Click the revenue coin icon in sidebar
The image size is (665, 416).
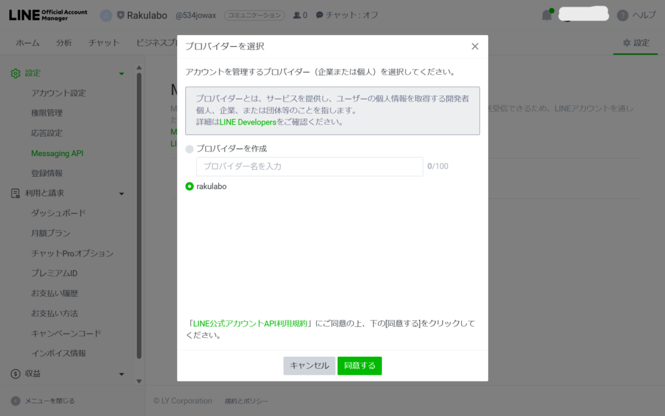[16, 374]
